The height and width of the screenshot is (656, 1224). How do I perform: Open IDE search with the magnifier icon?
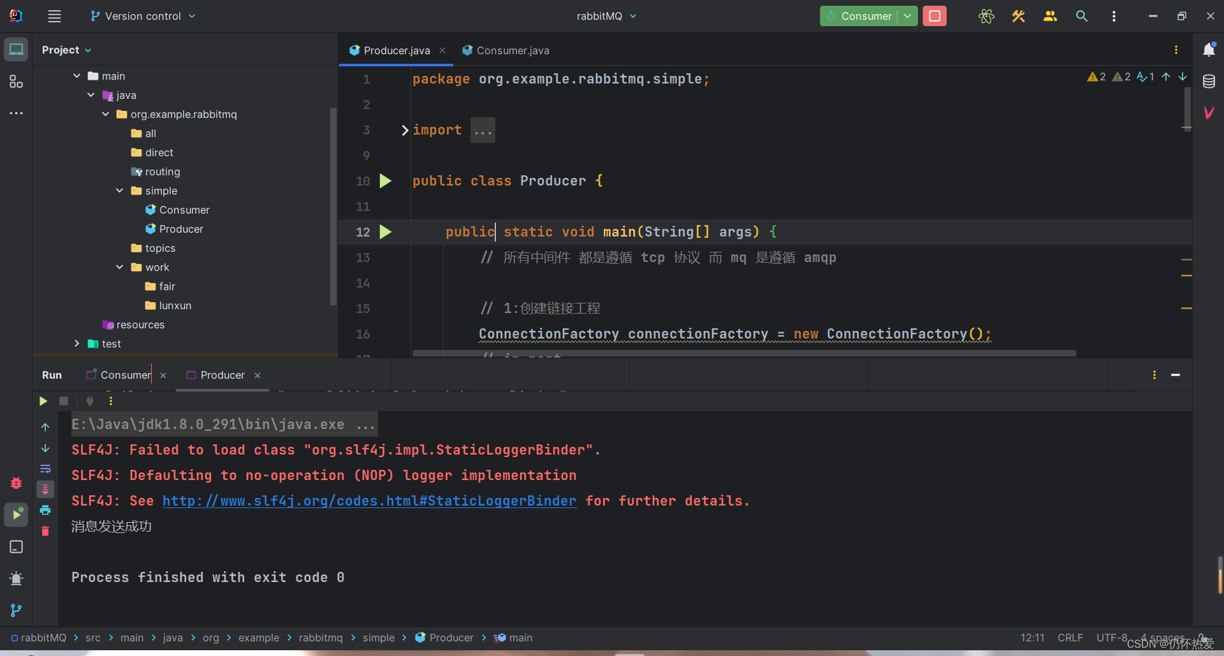[x=1082, y=16]
